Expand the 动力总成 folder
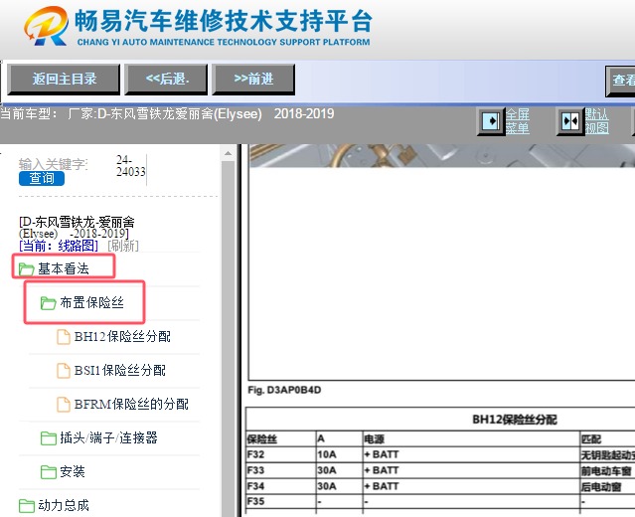The image size is (635, 517). pos(64,505)
